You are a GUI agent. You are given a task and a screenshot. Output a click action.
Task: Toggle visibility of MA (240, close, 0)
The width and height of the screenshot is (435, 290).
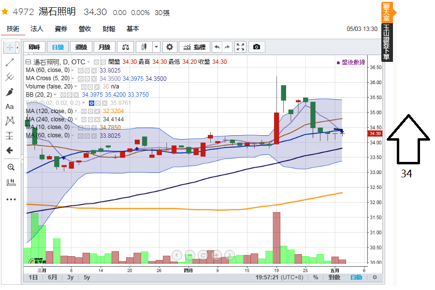click(x=84, y=119)
